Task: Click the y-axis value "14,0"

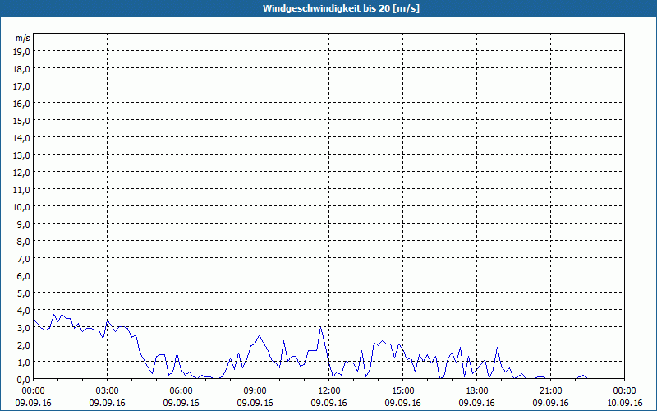Action: pyautogui.click(x=22, y=138)
